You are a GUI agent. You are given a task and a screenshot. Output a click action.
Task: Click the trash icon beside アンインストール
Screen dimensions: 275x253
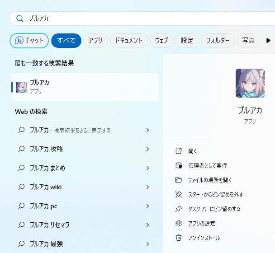[179, 238]
